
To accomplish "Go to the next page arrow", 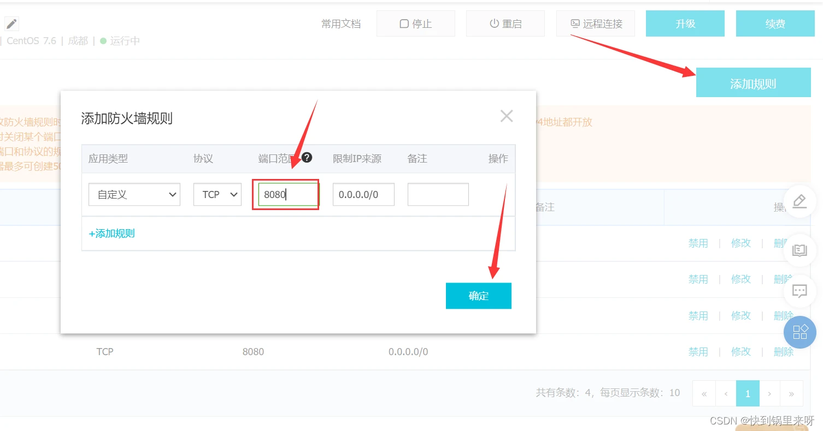I will 769,393.
